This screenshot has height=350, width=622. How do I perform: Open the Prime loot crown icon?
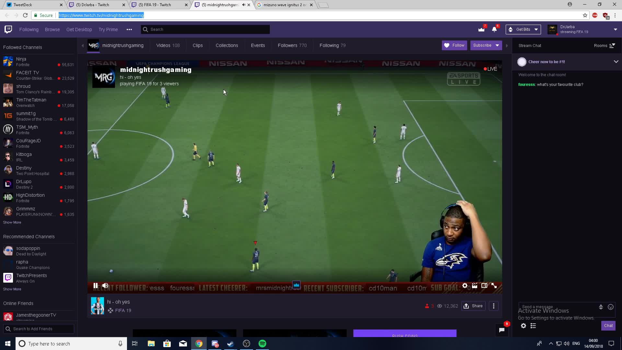pos(481,29)
